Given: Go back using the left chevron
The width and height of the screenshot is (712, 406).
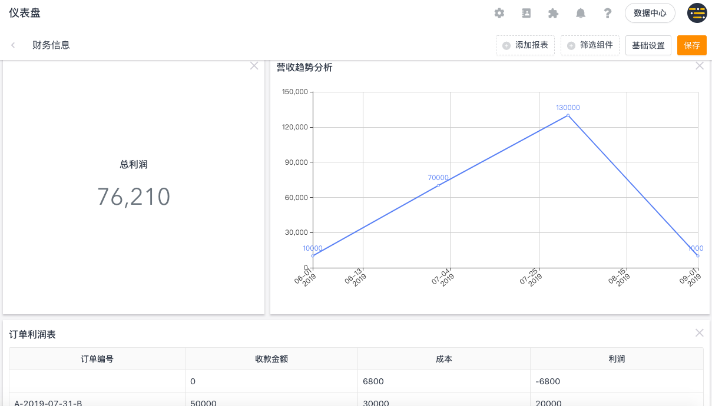Looking at the screenshot, I should click(13, 45).
